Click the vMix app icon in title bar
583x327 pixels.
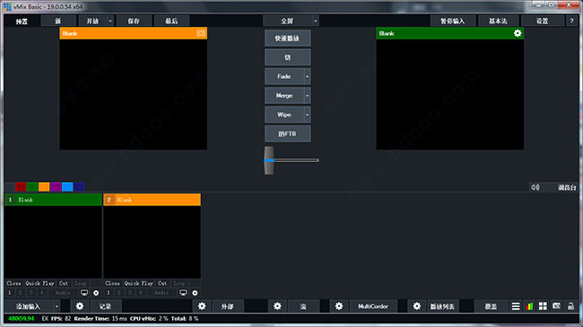(x=7, y=6)
